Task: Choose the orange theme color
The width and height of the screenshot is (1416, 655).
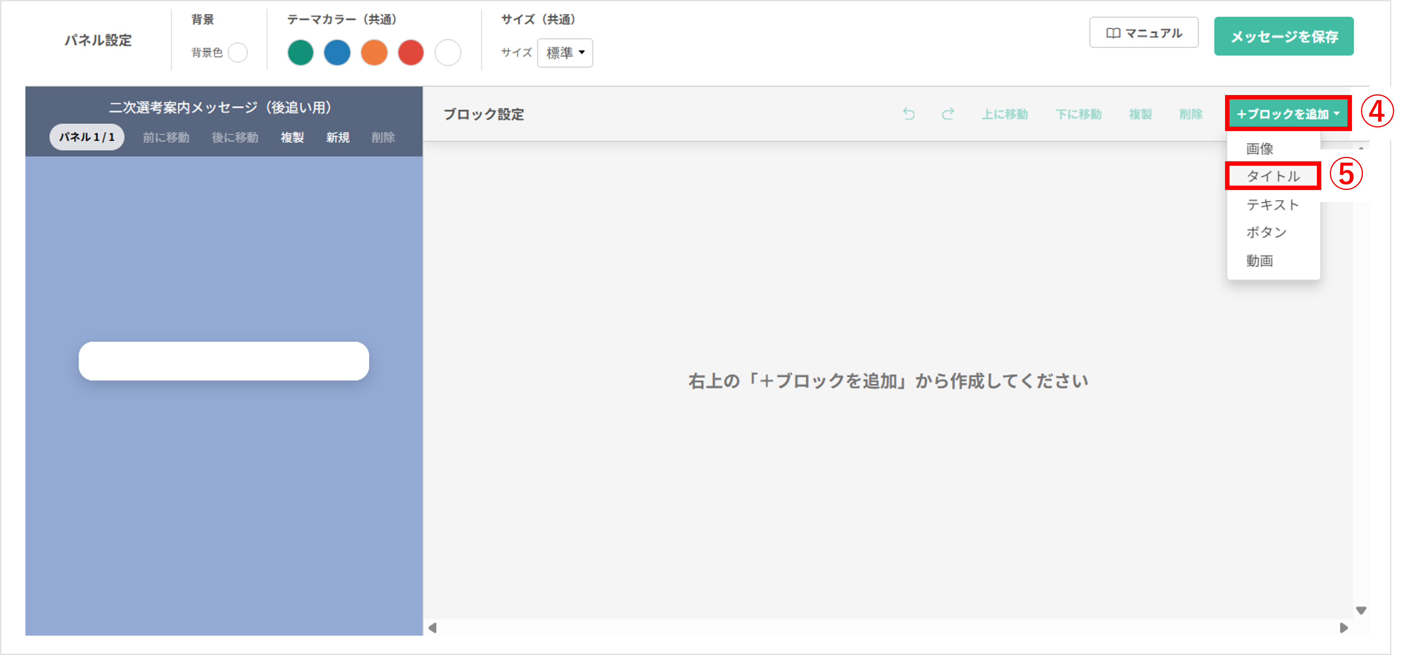Action: click(374, 53)
